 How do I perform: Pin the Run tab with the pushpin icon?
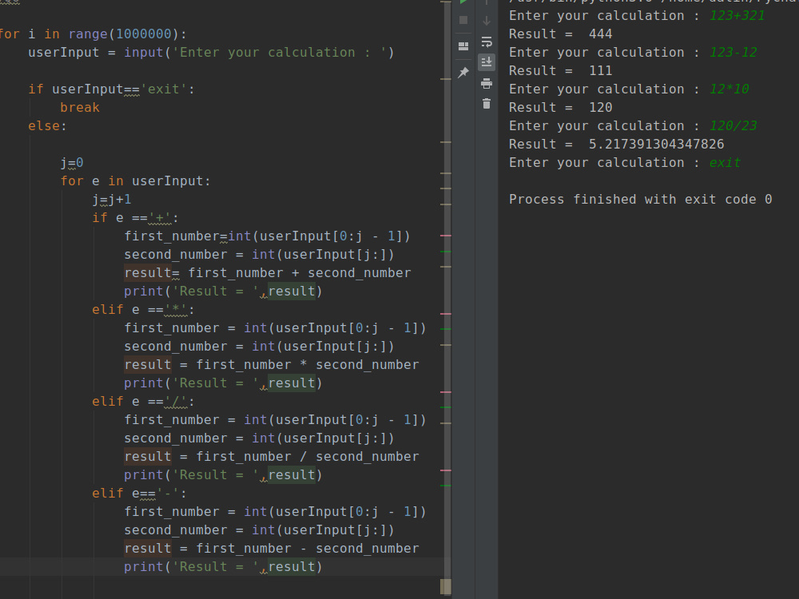pos(463,73)
